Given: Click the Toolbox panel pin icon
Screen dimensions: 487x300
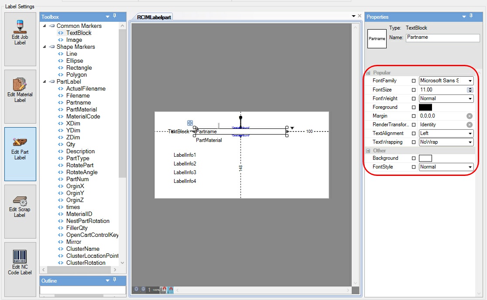Looking at the screenshot, I should pos(114,17).
